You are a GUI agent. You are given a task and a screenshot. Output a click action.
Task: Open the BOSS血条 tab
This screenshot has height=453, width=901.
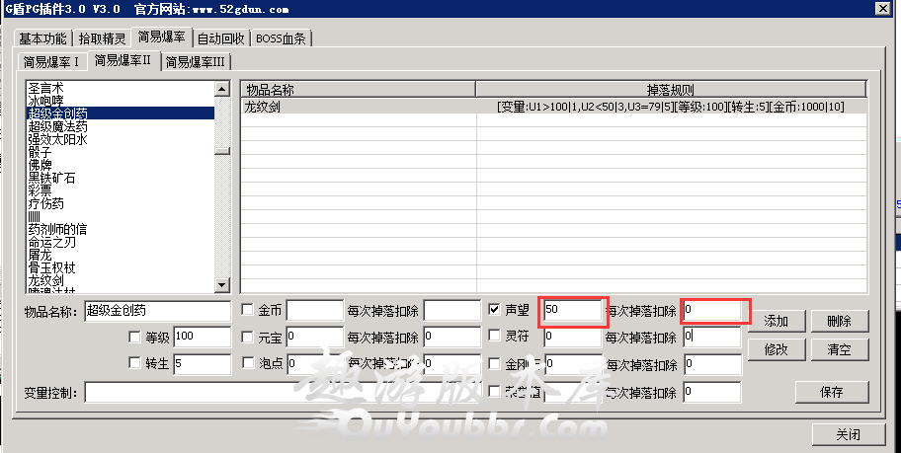(x=281, y=39)
